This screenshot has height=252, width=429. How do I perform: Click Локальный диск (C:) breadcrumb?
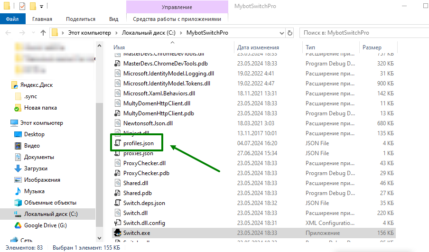tap(149, 33)
